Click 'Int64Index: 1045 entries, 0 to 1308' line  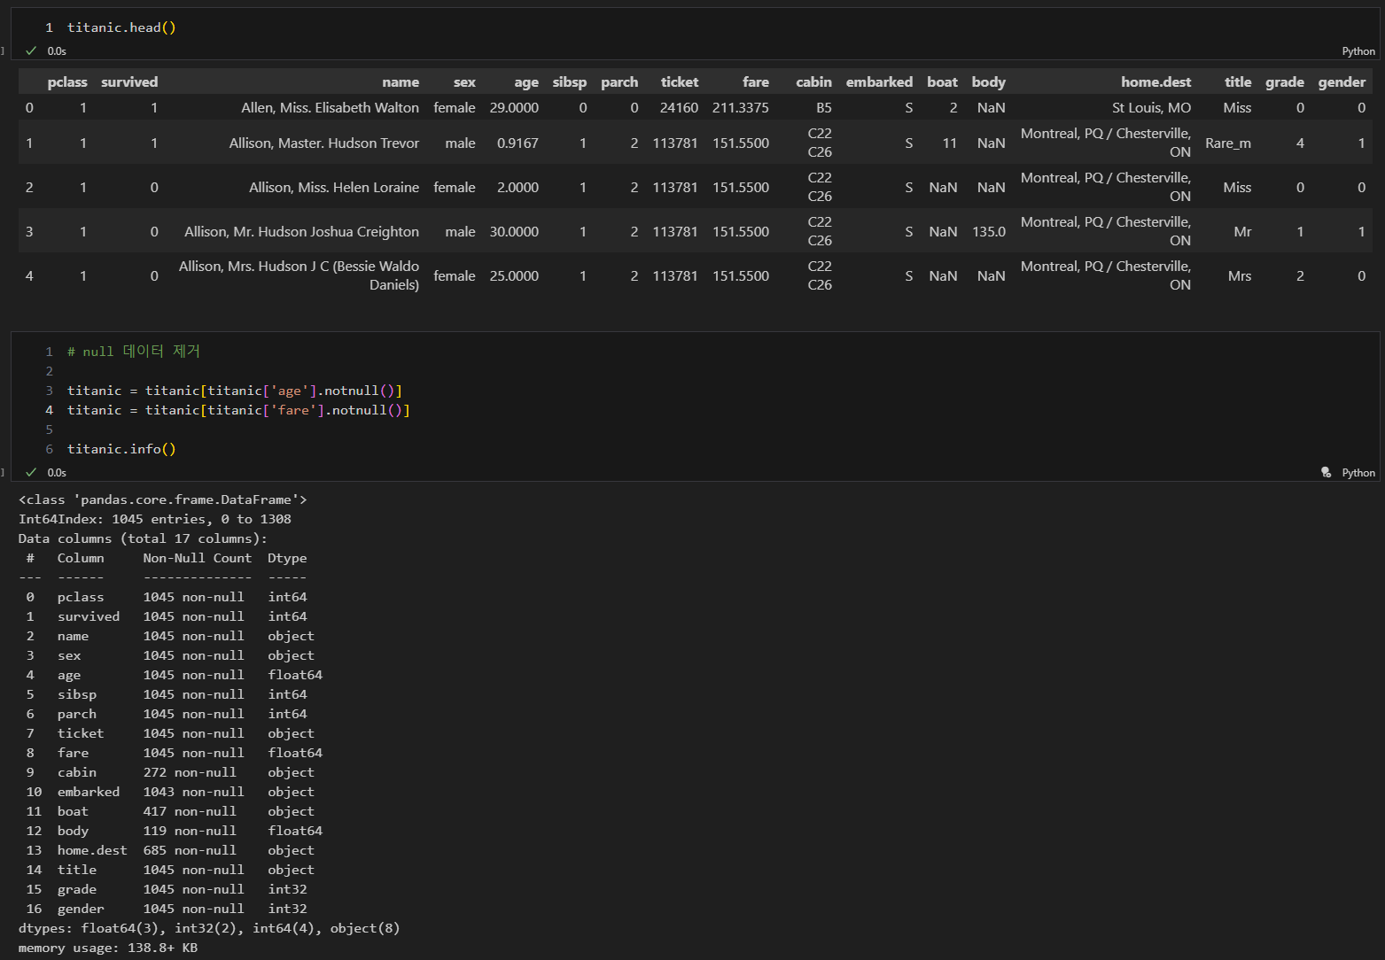pos(155,519)
